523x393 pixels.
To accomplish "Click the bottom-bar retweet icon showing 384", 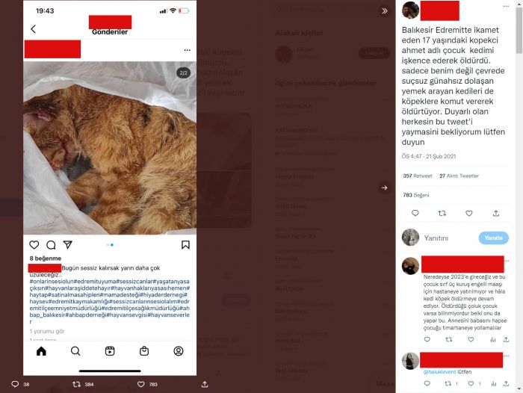I will [x=77, y=384].
